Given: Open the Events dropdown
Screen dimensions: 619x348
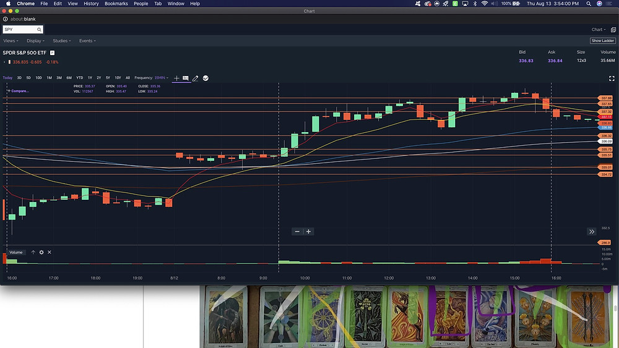Looking at the screenshot, I should click(87, 41).
